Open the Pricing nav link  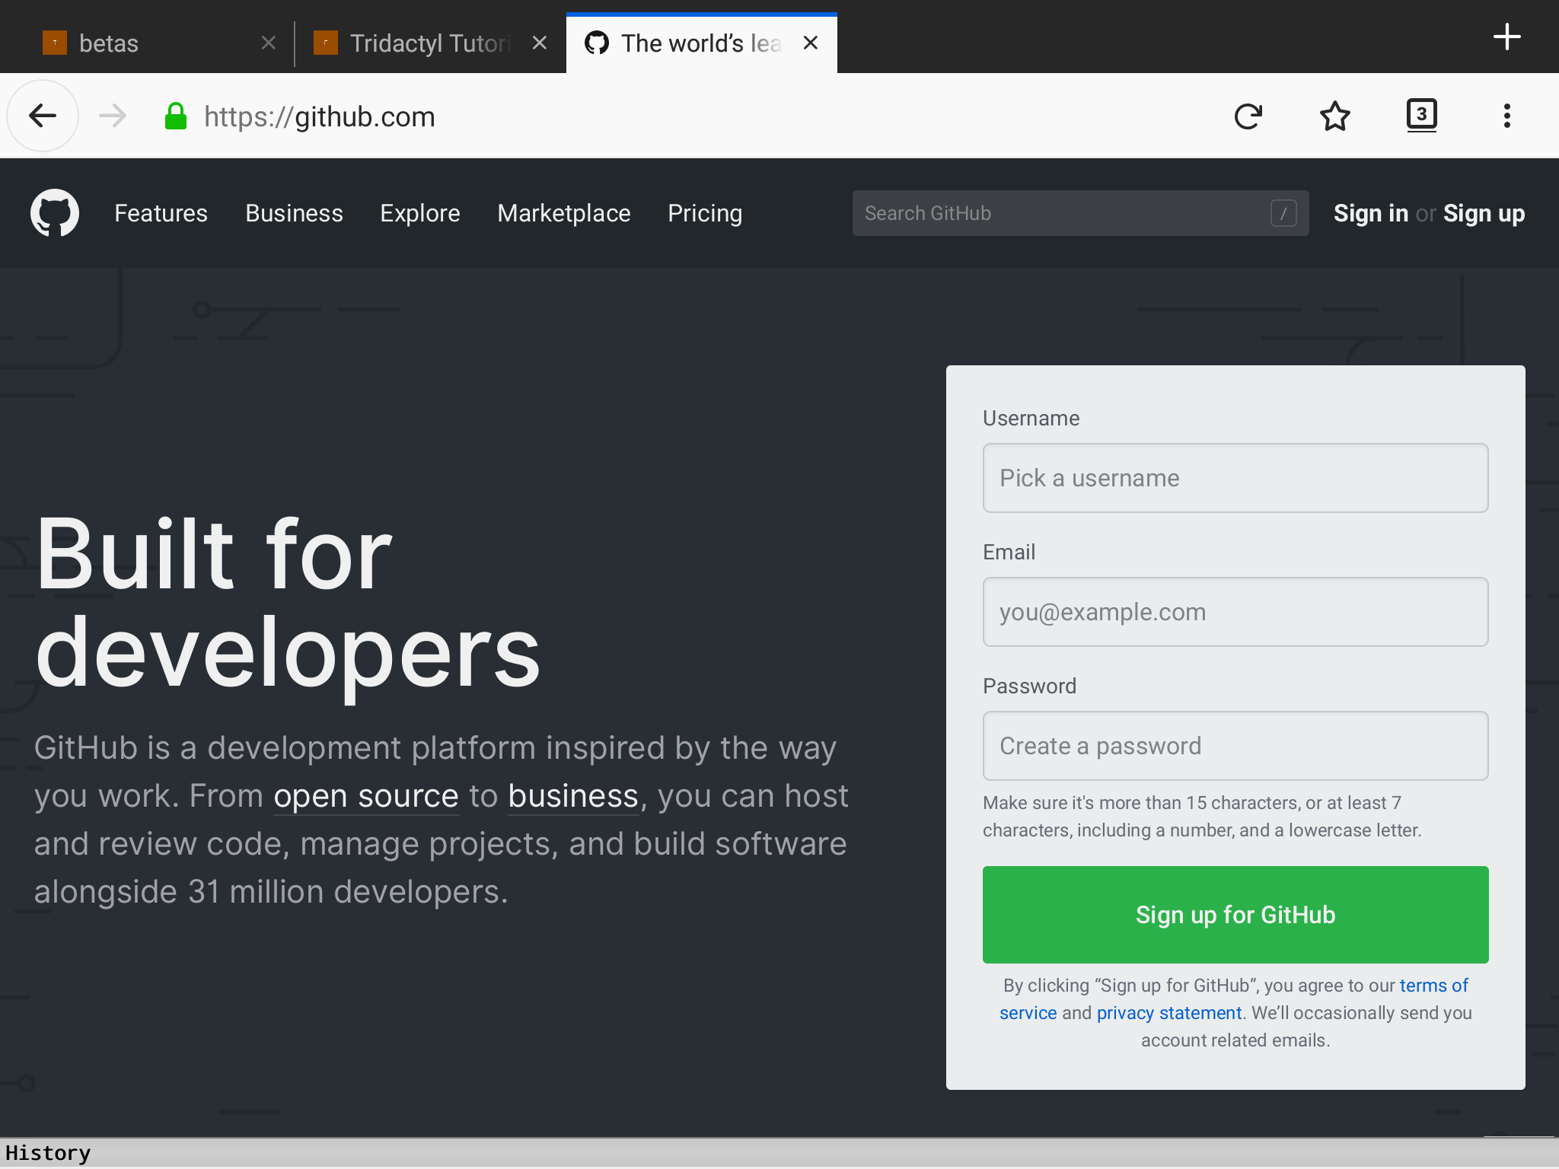(705, 213)
